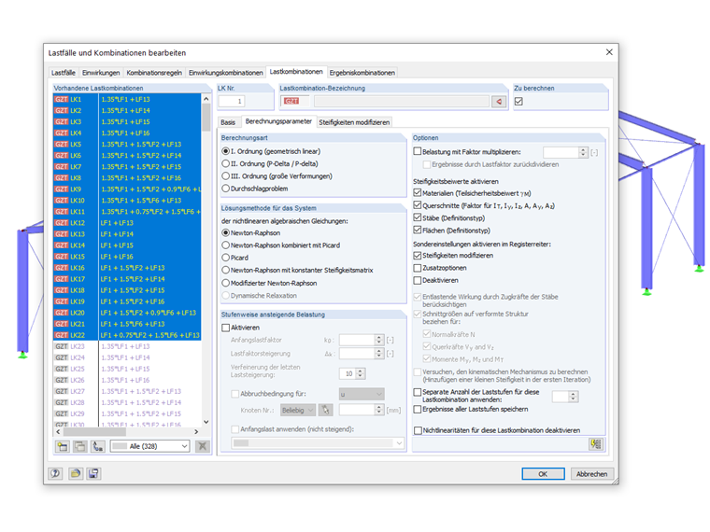This screenshot has width=710, height=532.
Task: Select load combination LK12 row
Action: coord(127,222)
